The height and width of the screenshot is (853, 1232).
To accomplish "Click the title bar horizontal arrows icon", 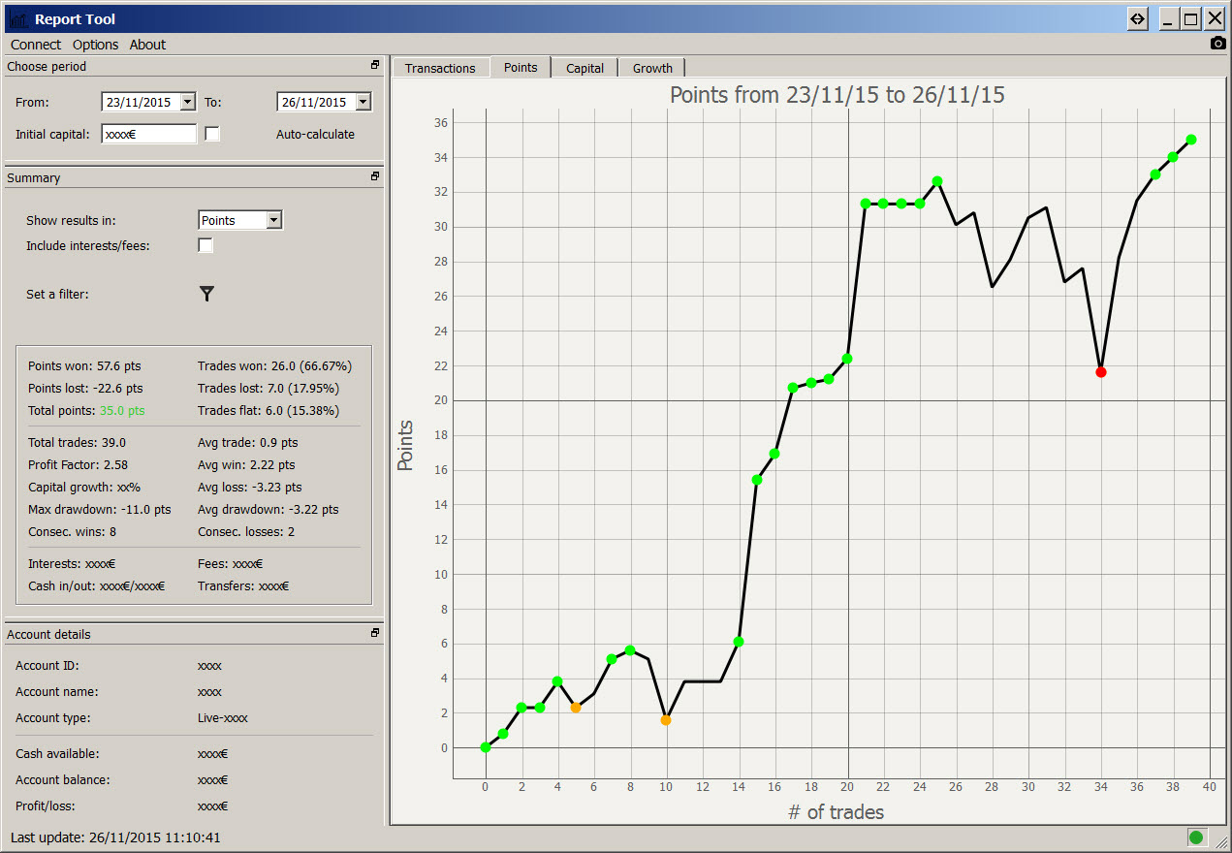I will [x=1138, y=18].
